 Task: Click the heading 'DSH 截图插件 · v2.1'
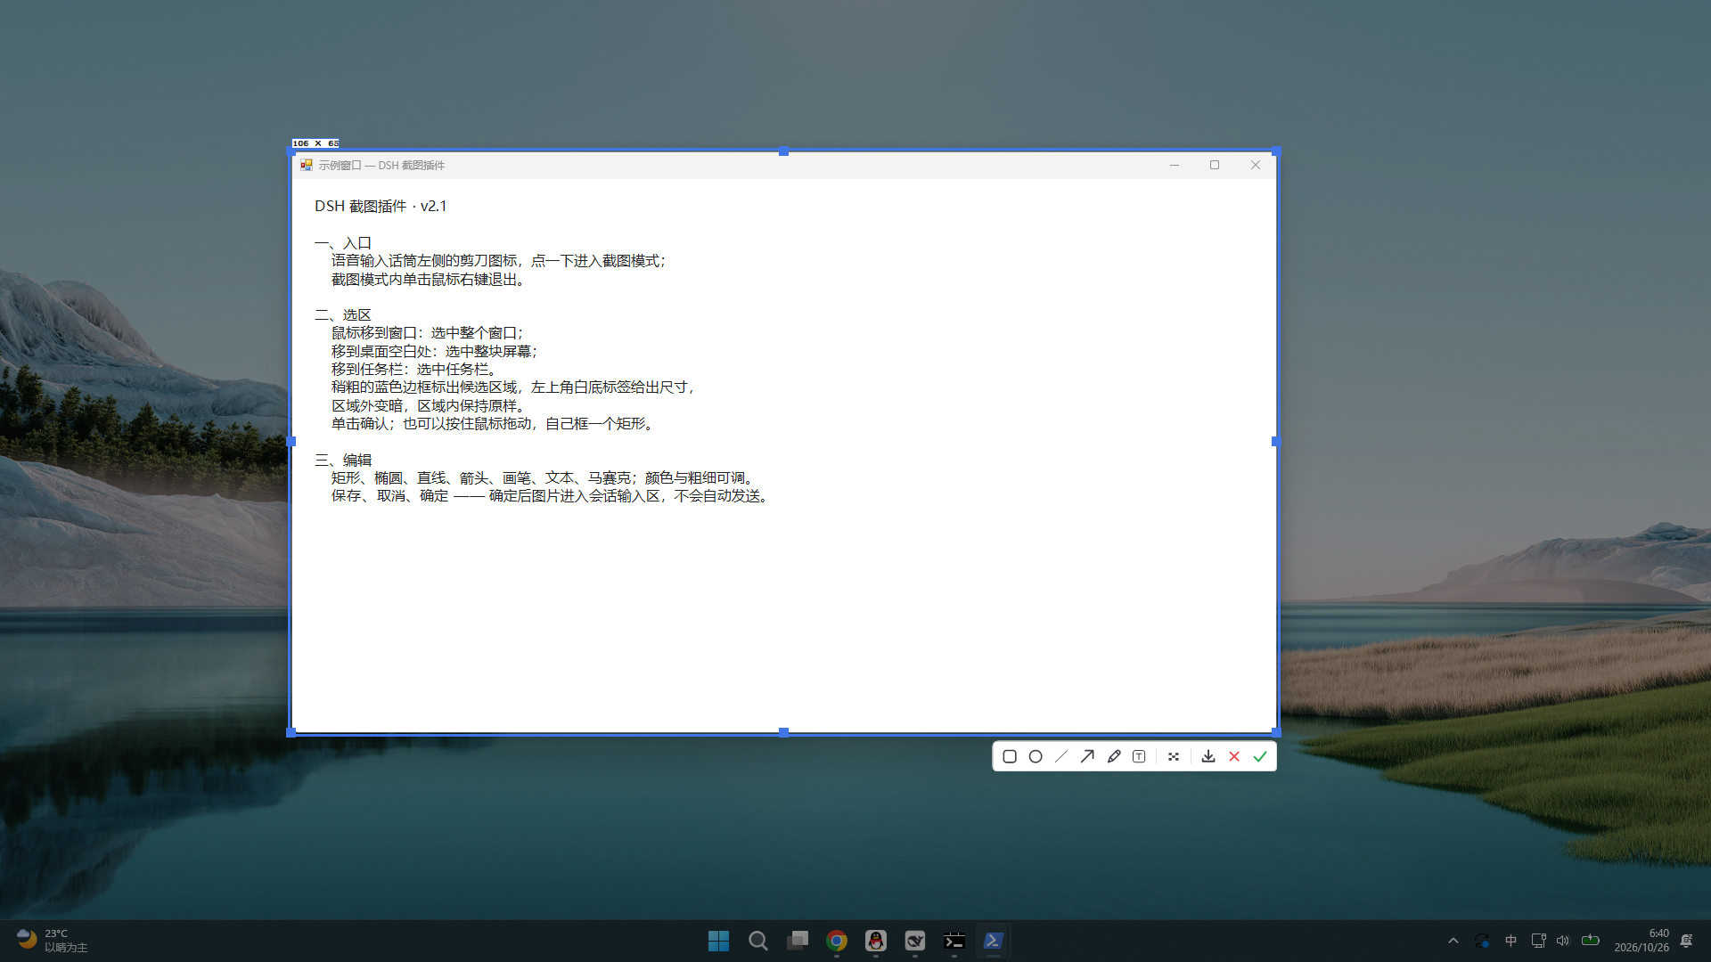[381, 206]
